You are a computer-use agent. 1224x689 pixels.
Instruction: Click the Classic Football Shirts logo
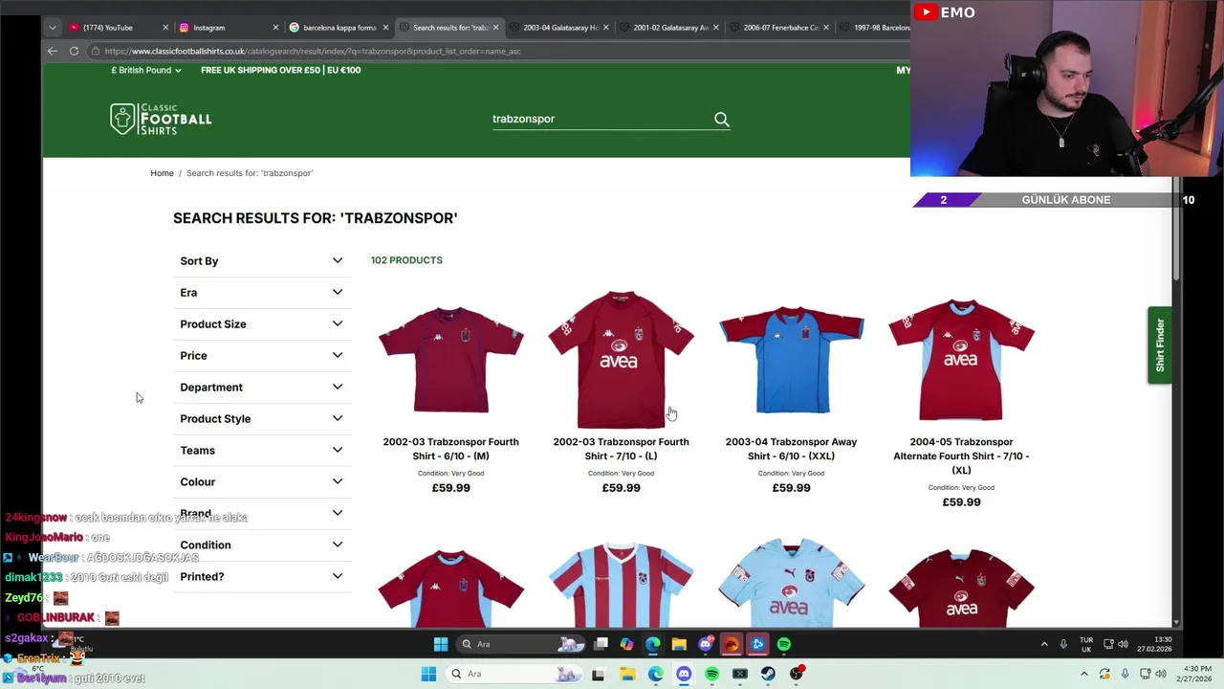161,119
